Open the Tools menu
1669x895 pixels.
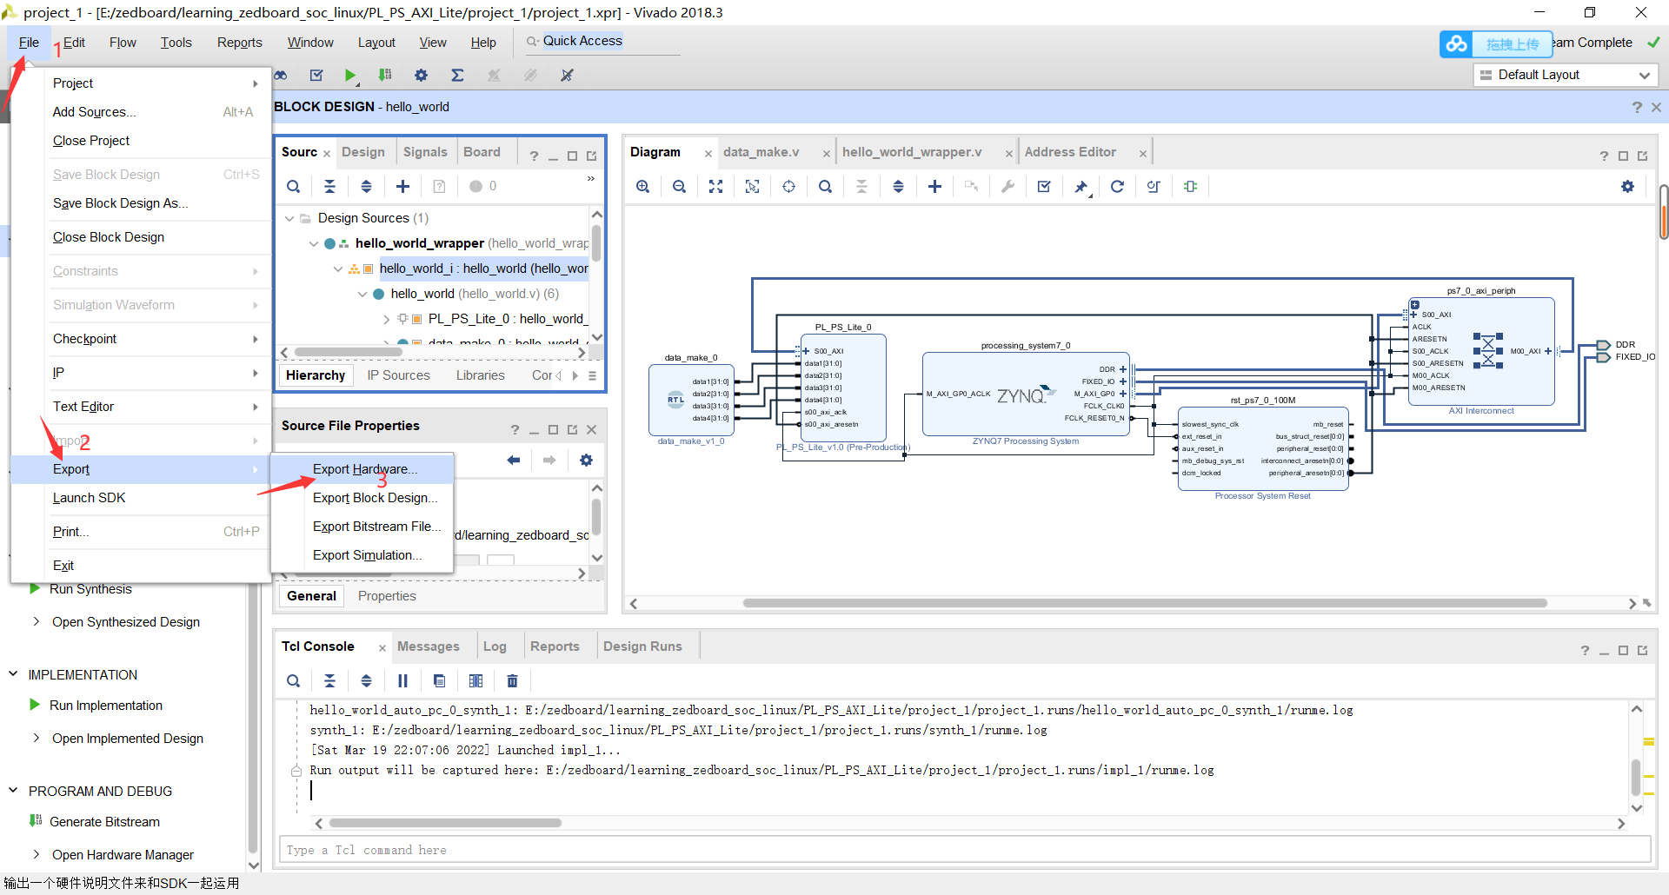point(176,43)
